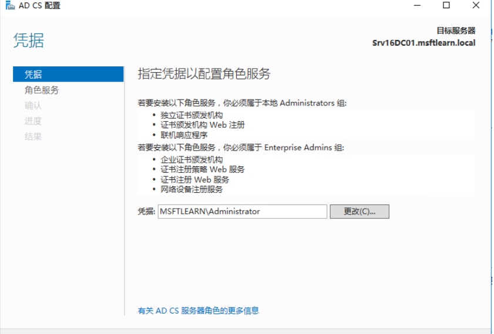Open the 有关 AD CS 服务器角色的更多信息 link
Image resolution: width=494 pixels, height=334 pixels.
coord(198,311)
